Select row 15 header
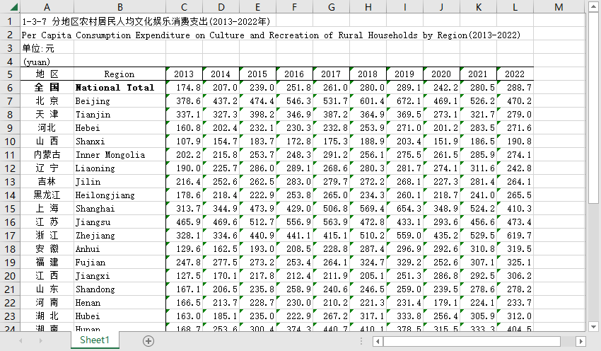The height and width of the screenshot is (351, 601). [10, 209]
